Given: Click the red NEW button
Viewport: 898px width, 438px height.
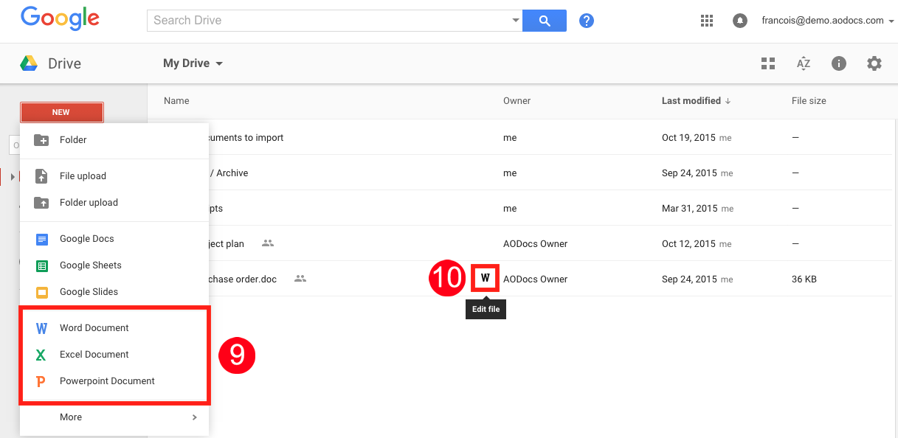Looking at the screenshot, I should (x=61, y=112).
